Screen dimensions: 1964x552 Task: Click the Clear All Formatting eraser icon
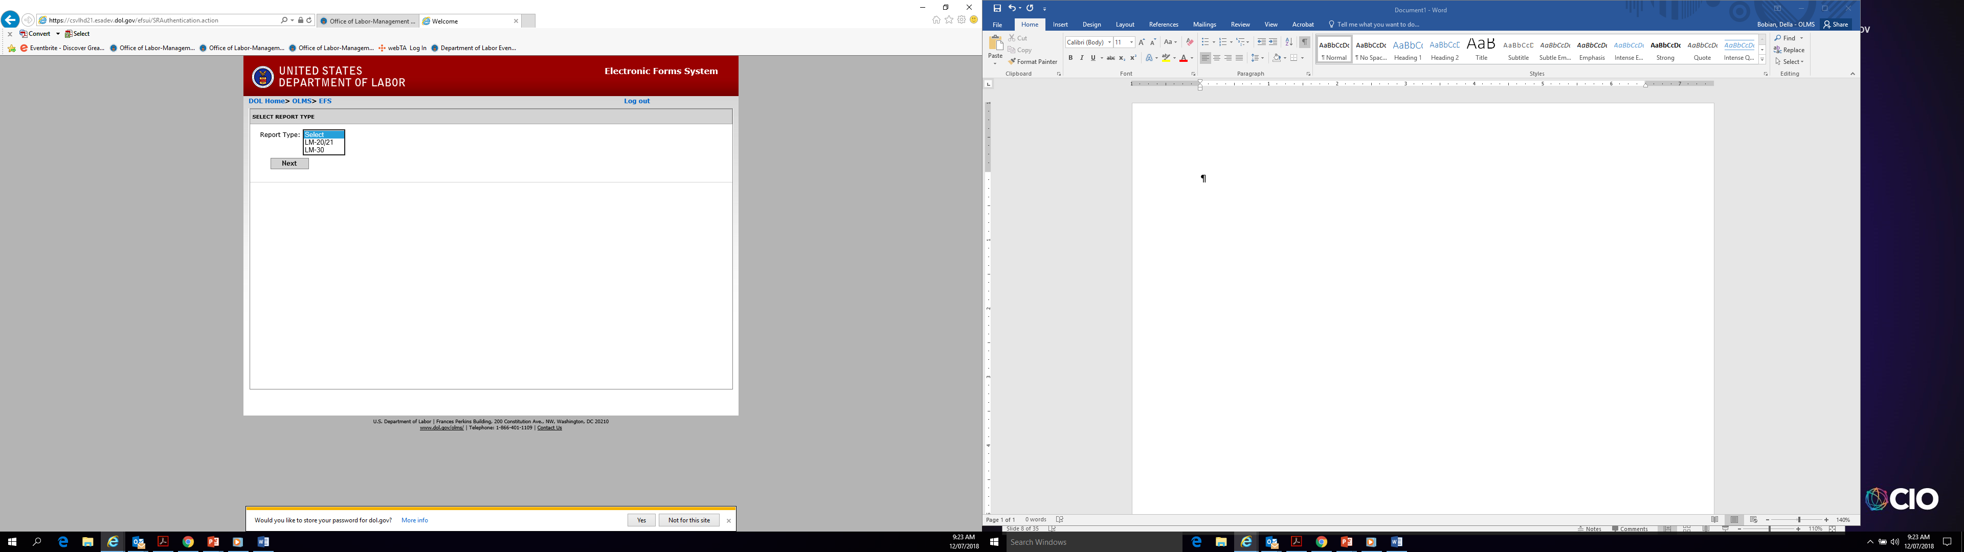(x=1189, y=42)
